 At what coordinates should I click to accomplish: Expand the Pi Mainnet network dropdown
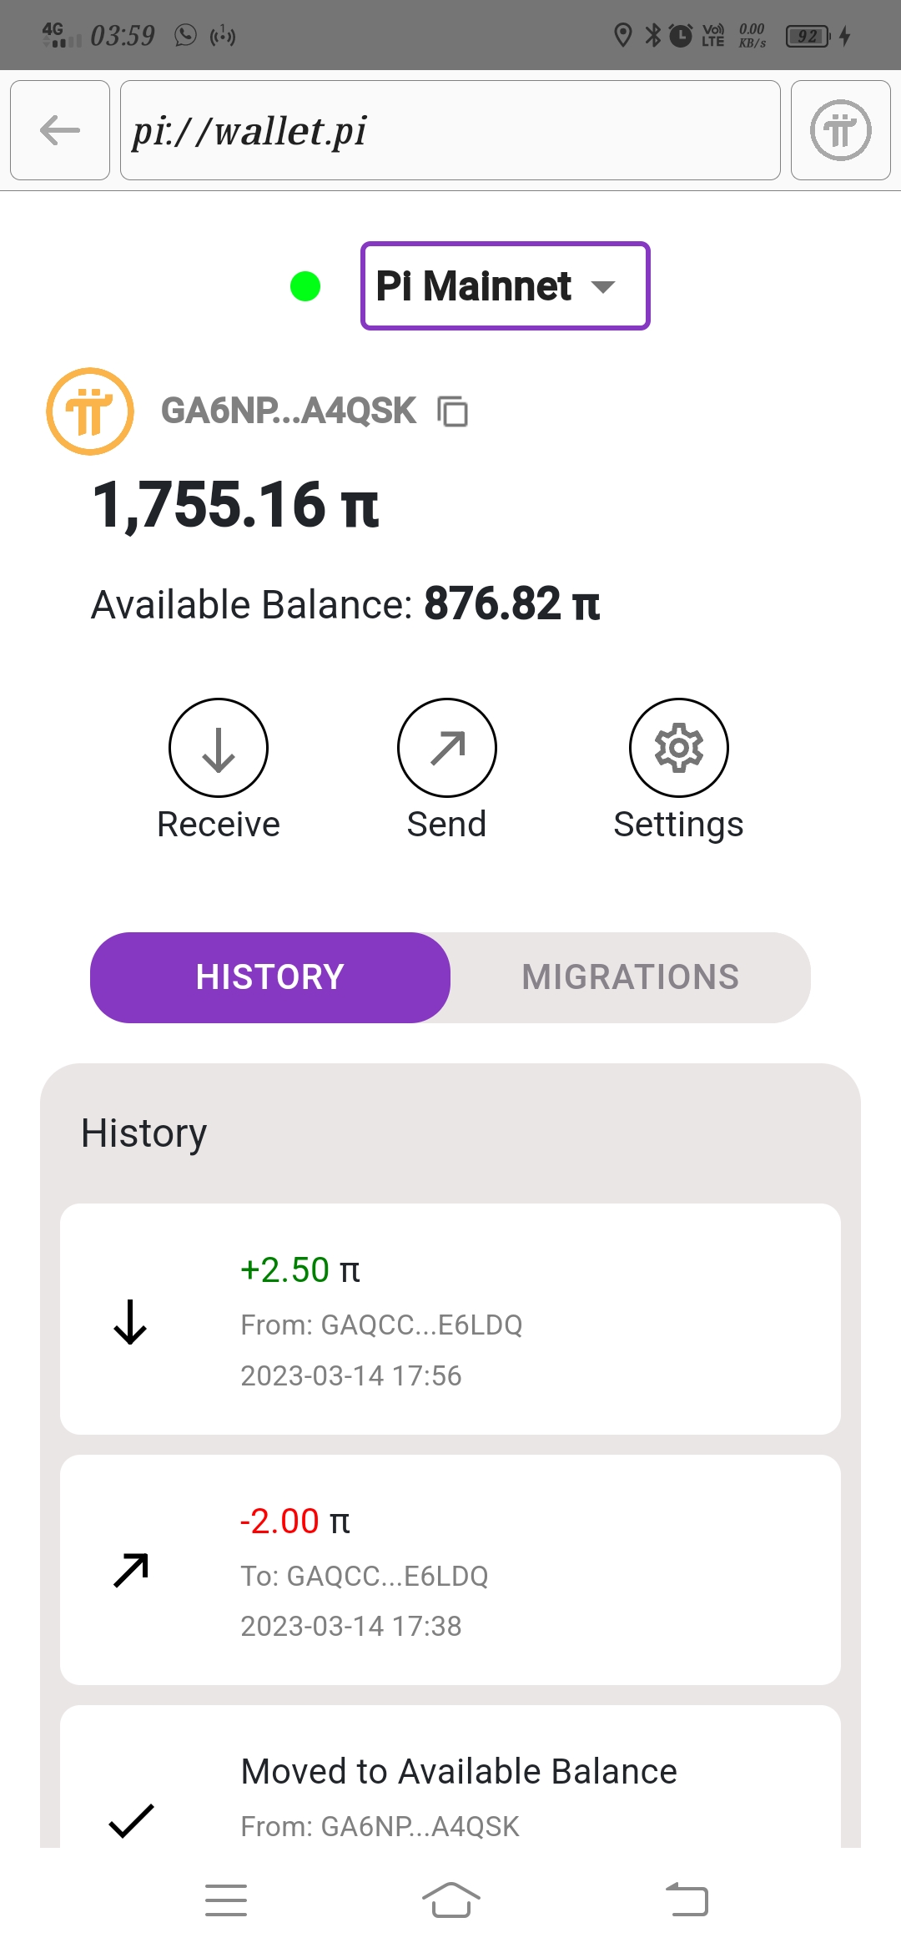pos(506,286)
